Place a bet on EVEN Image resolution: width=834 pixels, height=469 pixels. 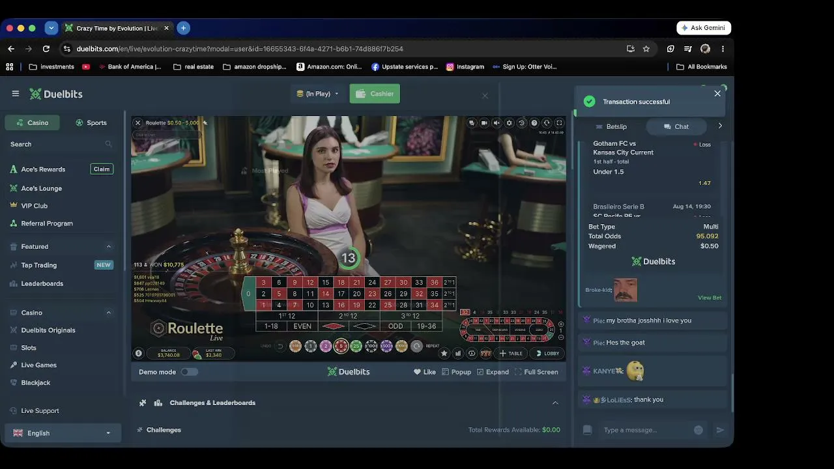coord(302,326)
